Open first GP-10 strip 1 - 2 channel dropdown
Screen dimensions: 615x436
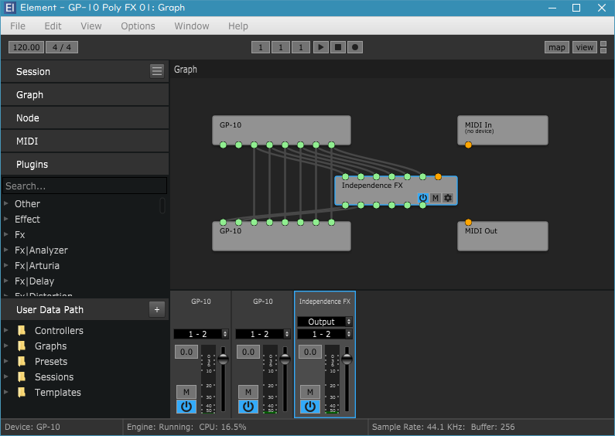pyautogui.click(x=201, y=334)
